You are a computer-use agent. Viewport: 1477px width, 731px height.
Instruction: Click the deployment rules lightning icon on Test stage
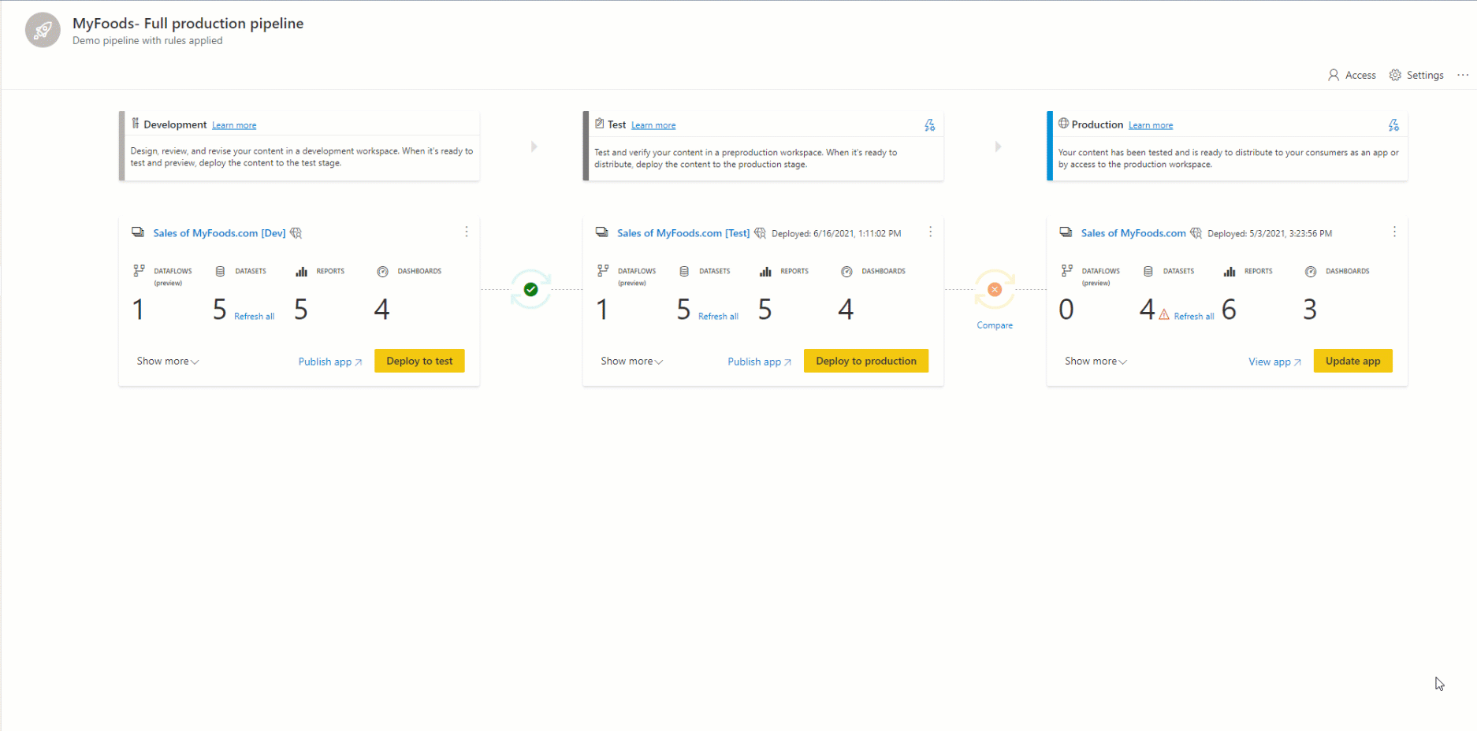[x=930, y=124]
